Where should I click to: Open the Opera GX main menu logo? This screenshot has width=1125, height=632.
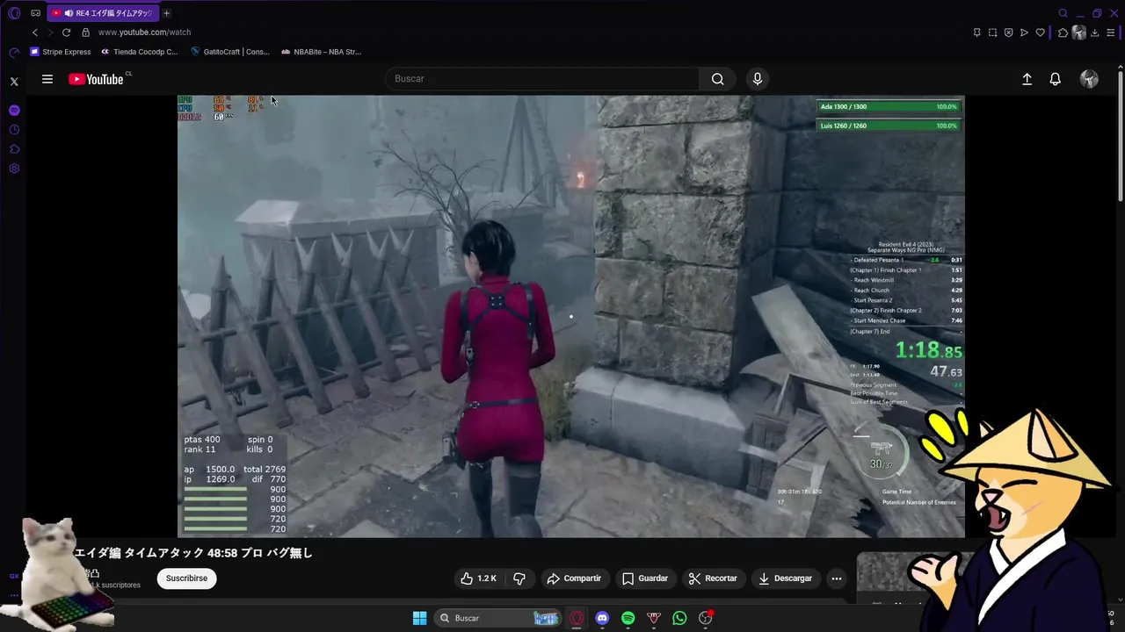tap(14, 13)
